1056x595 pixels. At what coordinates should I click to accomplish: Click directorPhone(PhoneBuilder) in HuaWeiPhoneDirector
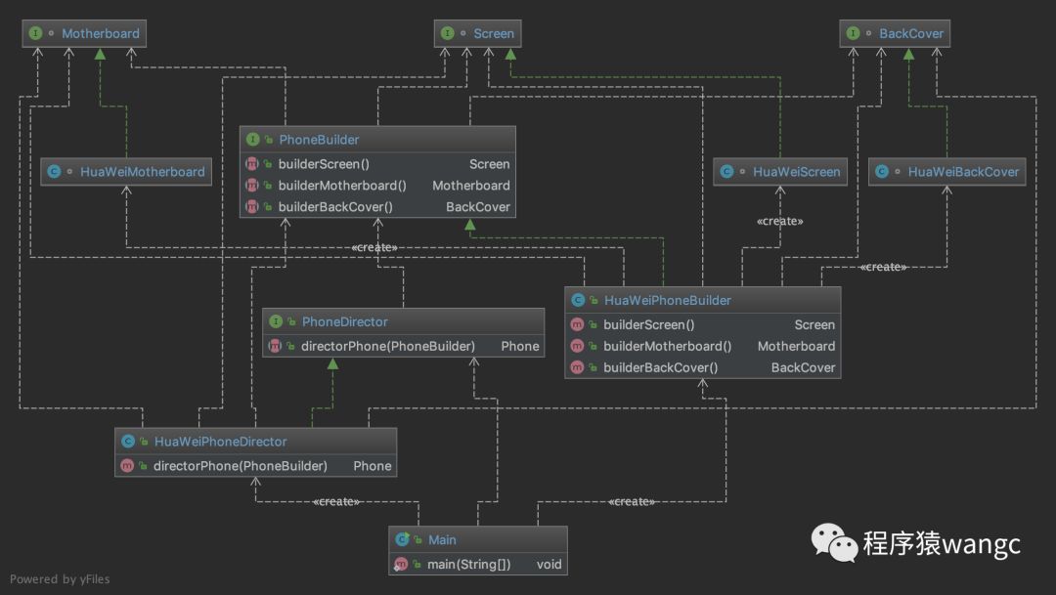pos(241,466)
